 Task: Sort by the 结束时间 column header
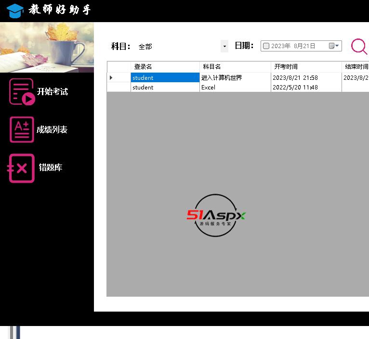pyautogui.click(x=356, y=67)
